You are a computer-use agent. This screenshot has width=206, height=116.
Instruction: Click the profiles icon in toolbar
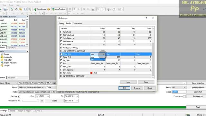click(5, 9)
